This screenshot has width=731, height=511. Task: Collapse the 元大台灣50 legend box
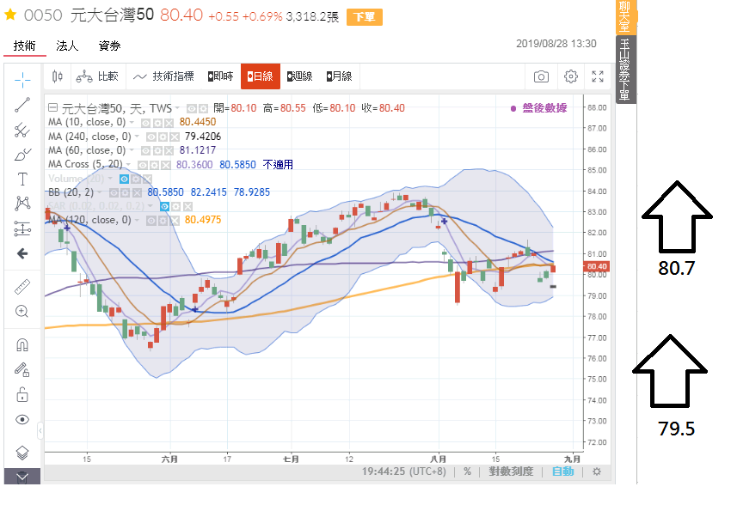[x=53, y=108]
